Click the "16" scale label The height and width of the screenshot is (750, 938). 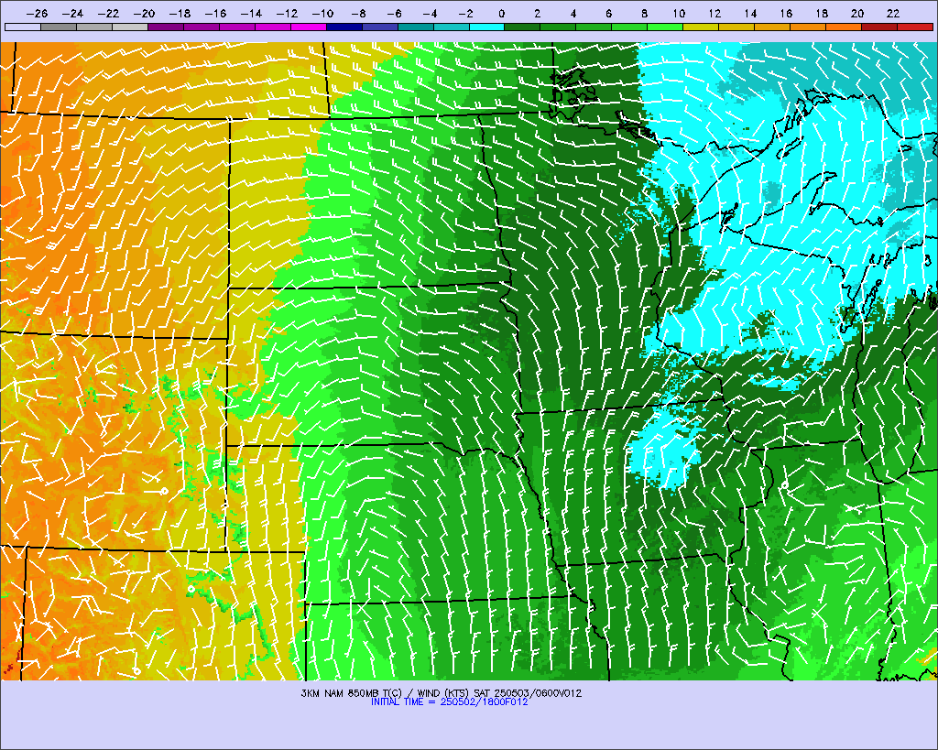(786, 13)
